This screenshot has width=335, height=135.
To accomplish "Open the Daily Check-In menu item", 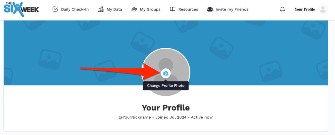I will click(x=75, y=9).
